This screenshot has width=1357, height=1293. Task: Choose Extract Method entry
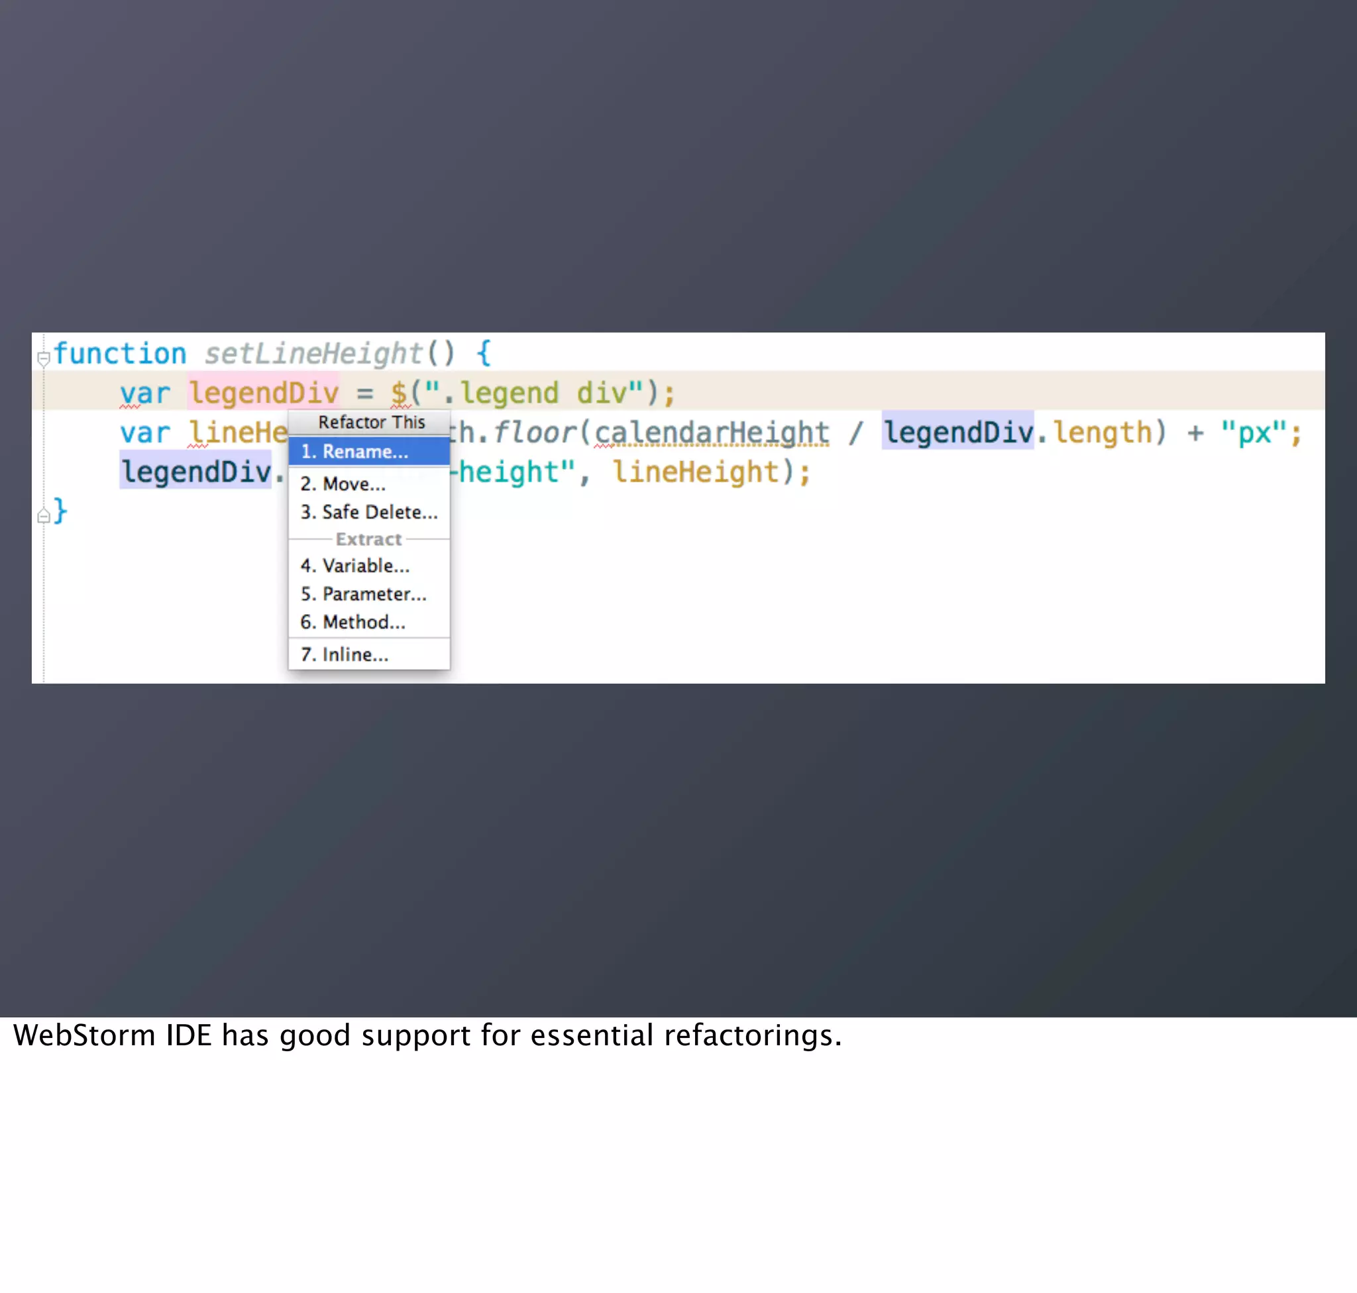point(353,623)
